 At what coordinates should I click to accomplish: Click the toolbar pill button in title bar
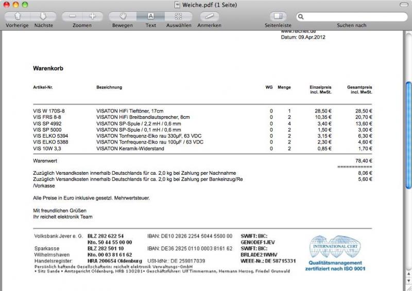click(404, 5)
